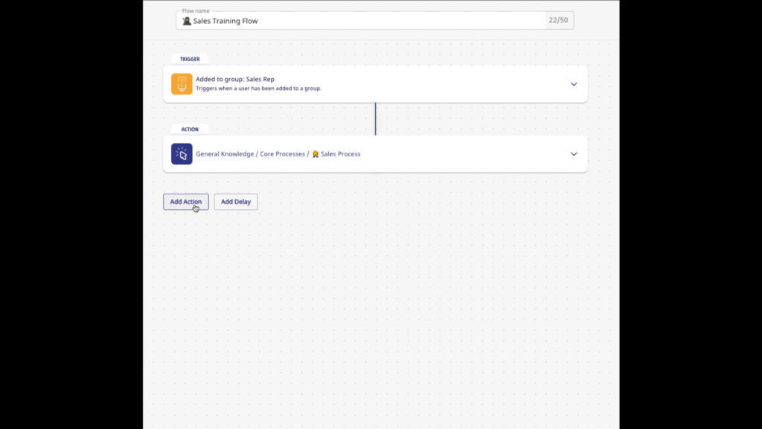
Task: Click the phone symbol inside the trigger icon
Action: 182,83
